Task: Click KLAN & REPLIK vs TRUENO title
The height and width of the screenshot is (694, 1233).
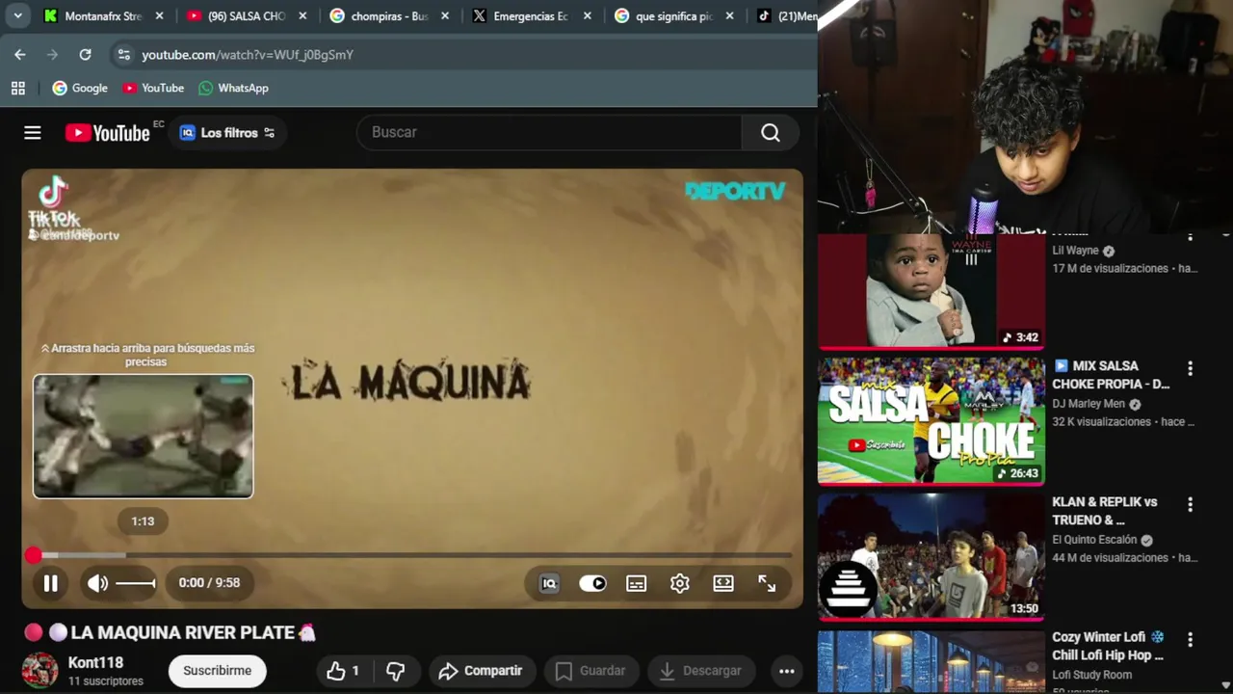Action: (1105, 511)
